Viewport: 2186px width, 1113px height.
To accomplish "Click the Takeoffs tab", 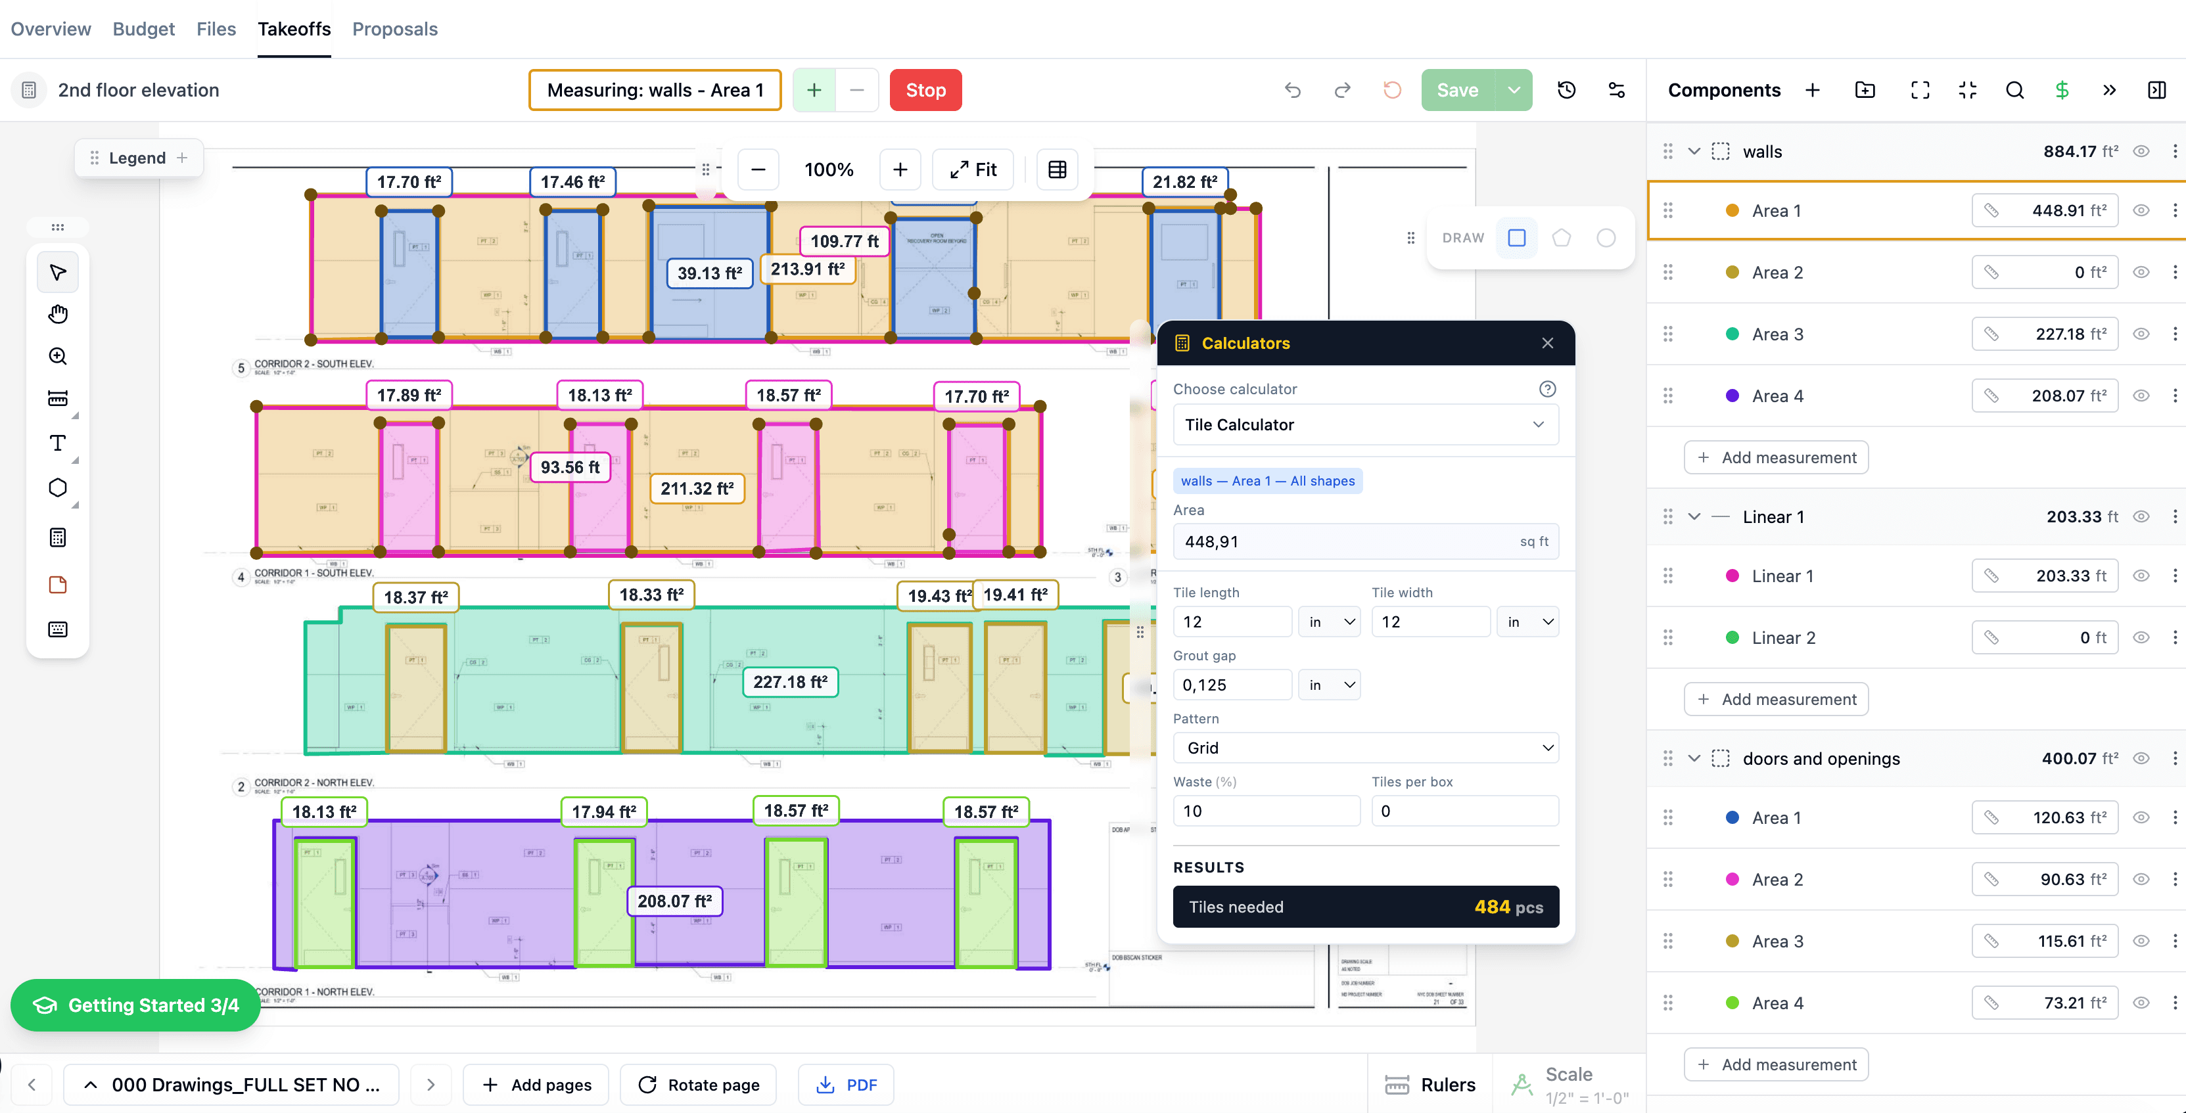I will click(x=294, y=29).
